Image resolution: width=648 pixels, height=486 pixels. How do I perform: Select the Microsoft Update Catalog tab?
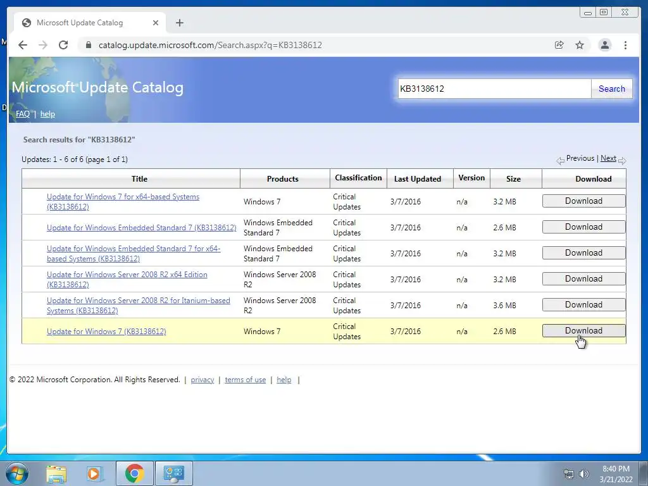point(90,23)
